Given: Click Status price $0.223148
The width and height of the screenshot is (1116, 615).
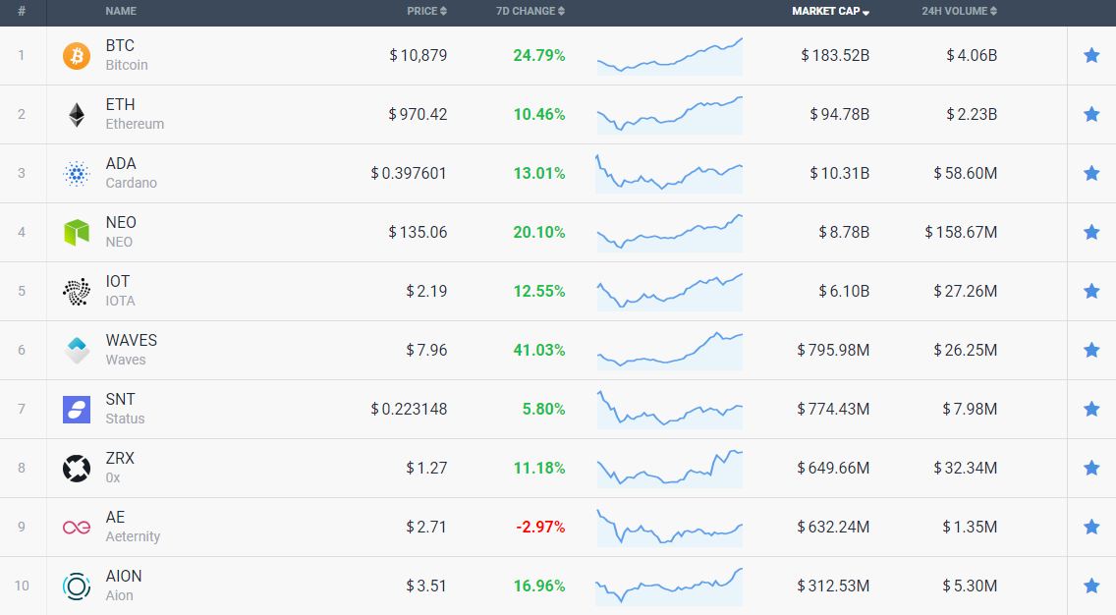Looking at the screenshot, I should point(409,410).
